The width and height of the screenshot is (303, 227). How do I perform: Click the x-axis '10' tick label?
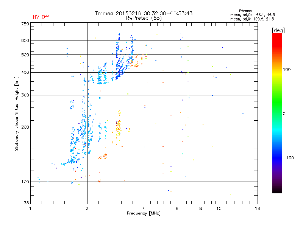[219, 208]
